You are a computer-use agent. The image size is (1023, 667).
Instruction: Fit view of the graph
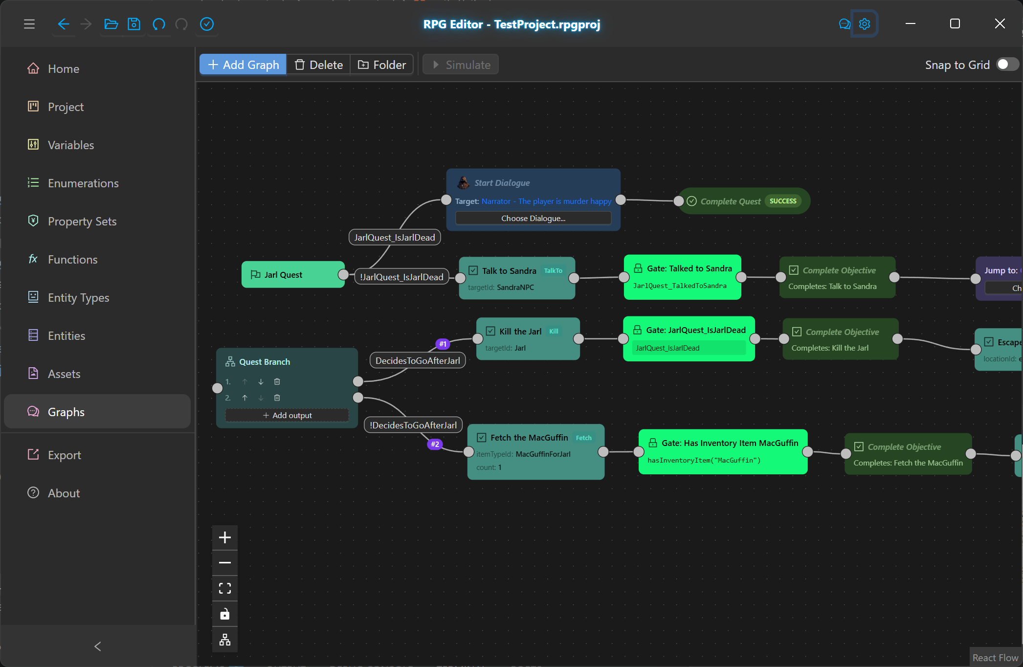click(x=225, y=588)
